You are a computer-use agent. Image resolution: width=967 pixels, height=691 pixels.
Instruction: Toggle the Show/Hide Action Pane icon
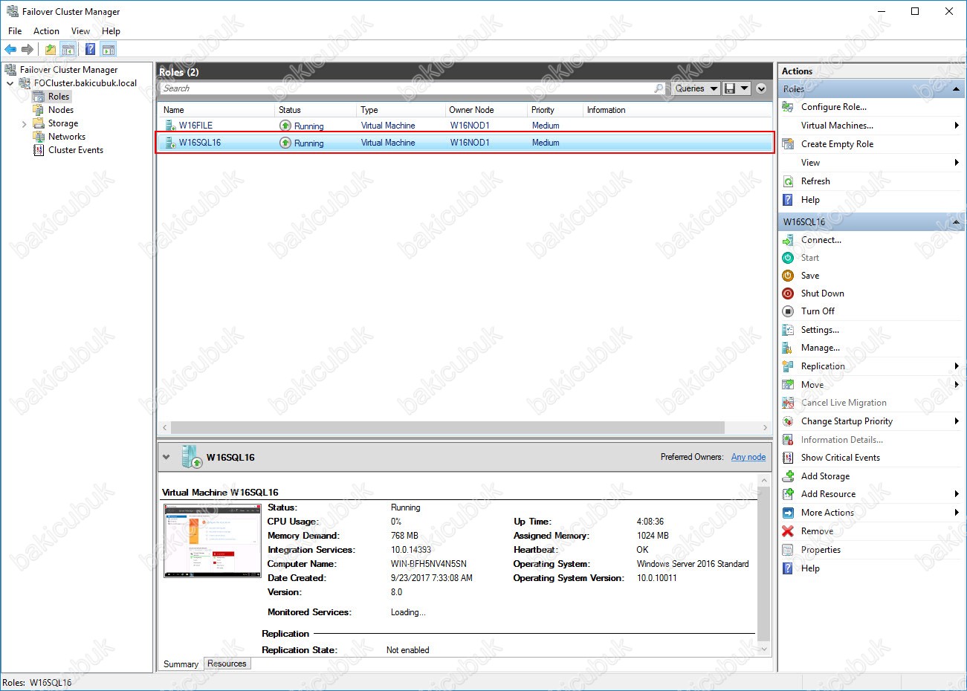109,49
